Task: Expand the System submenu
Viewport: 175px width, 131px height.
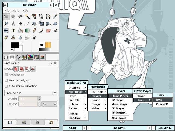Action: pyautogui.click(x=77, y=114)
